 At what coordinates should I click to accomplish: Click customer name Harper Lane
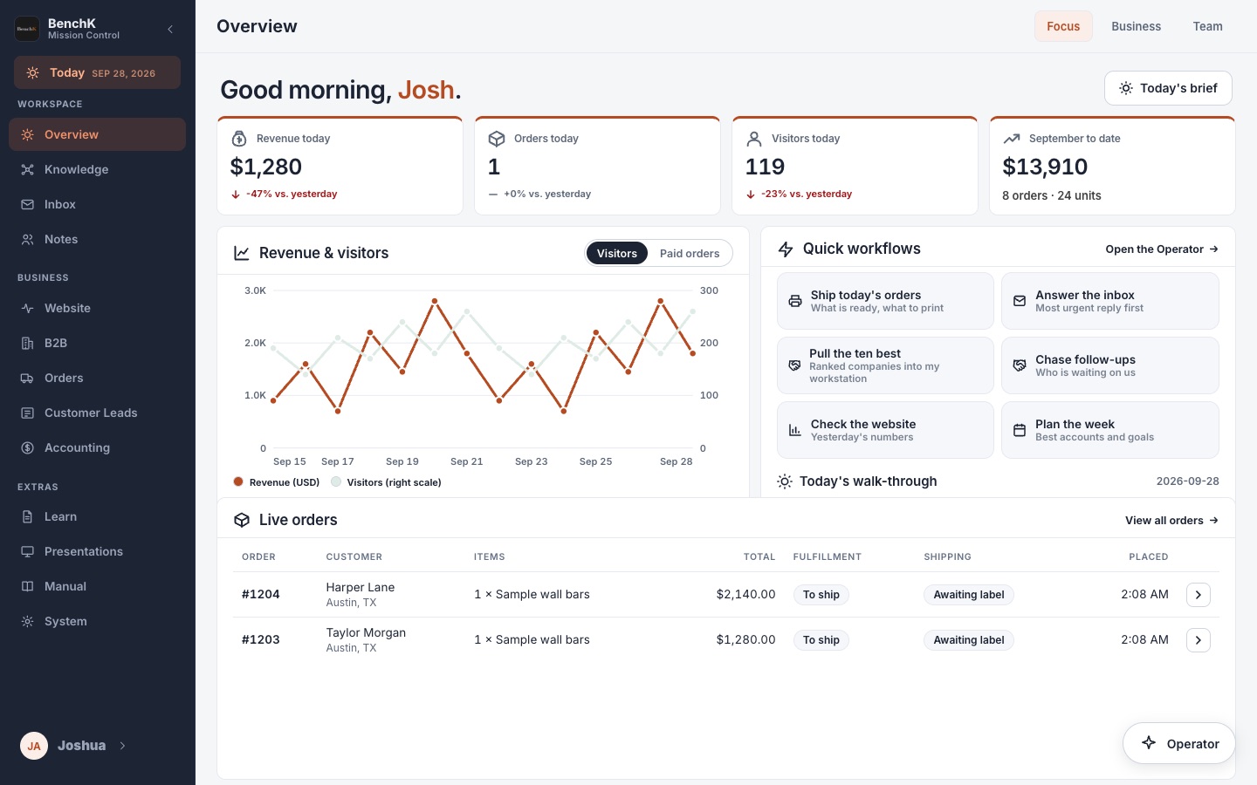point(361,587)
